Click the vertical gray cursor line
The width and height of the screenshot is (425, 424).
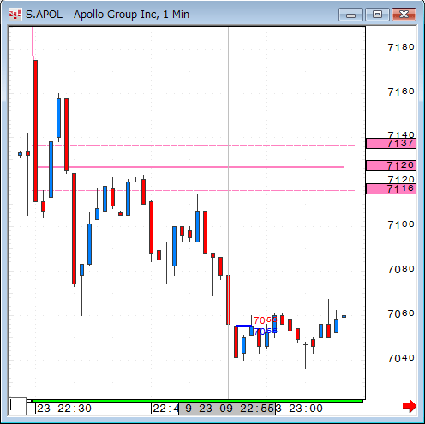228,212
